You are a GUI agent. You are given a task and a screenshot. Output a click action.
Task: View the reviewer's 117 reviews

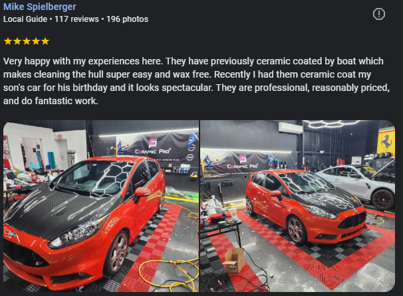(76, 19)
